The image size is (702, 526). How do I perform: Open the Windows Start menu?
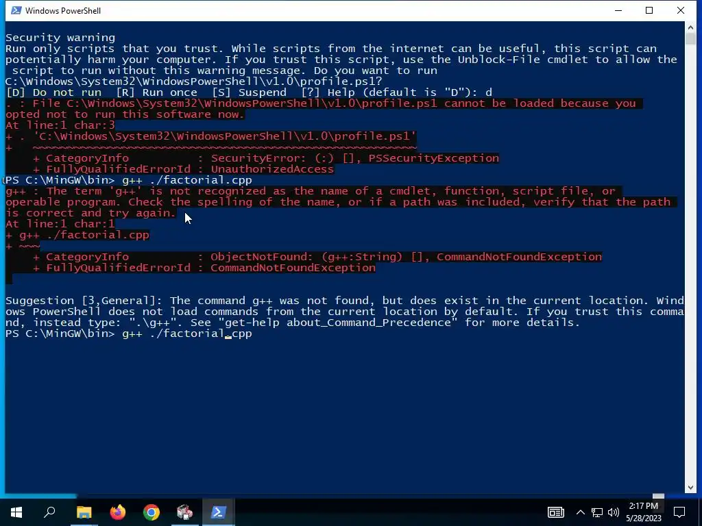[16, 512]
